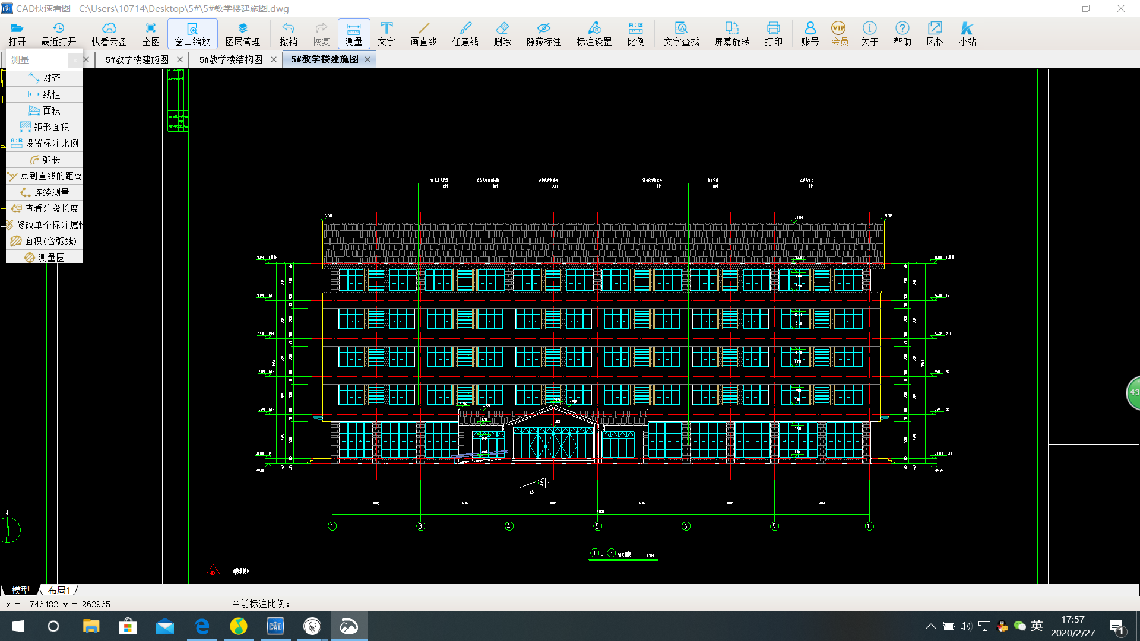Image resolution: width=1140 pixels, height=641 pixels.
Task: Open Microsoft Edge from taskbar
Action: click(202, 626)
